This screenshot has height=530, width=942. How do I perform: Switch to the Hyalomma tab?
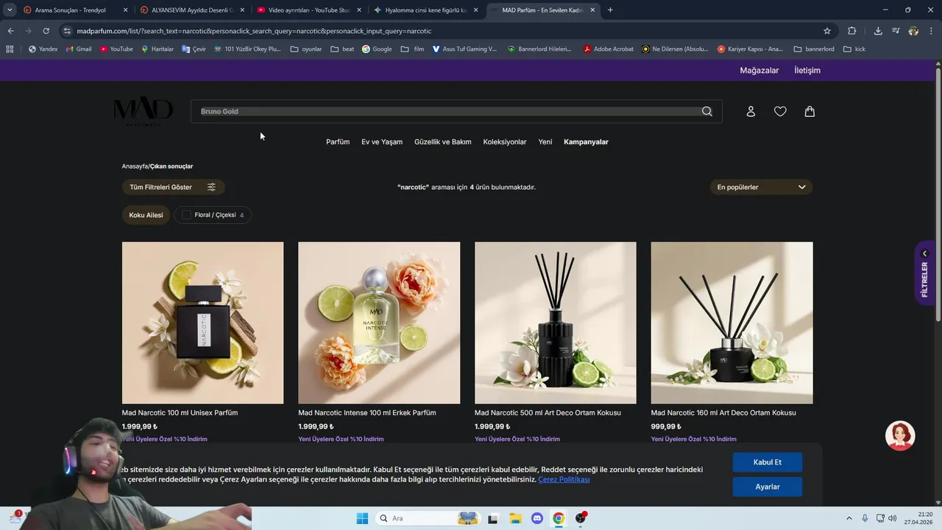pyautogui.click(x=425, y=10)
